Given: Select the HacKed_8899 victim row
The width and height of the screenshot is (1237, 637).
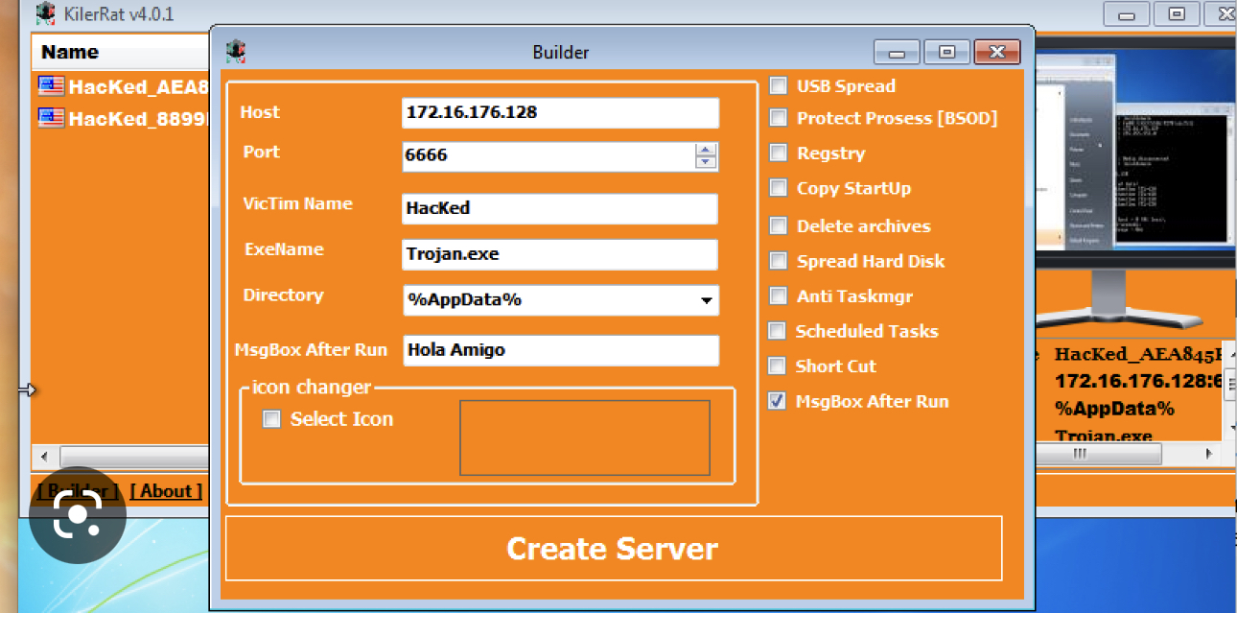Looking at the screenshot, I should pyautogui.click(x=123, y=118).
